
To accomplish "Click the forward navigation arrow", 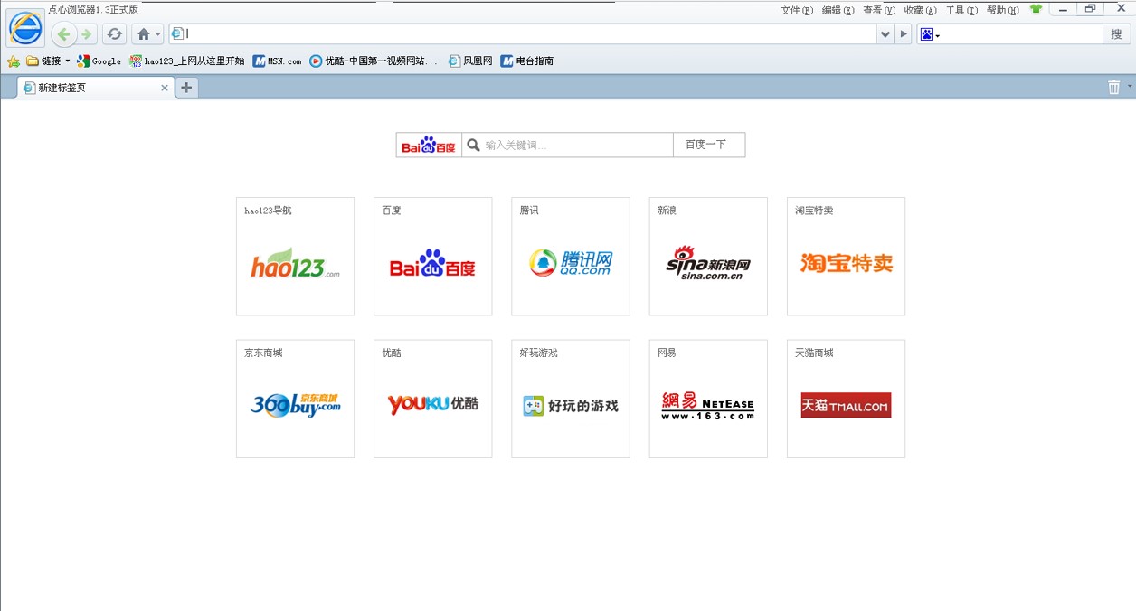I will [87, 34].
